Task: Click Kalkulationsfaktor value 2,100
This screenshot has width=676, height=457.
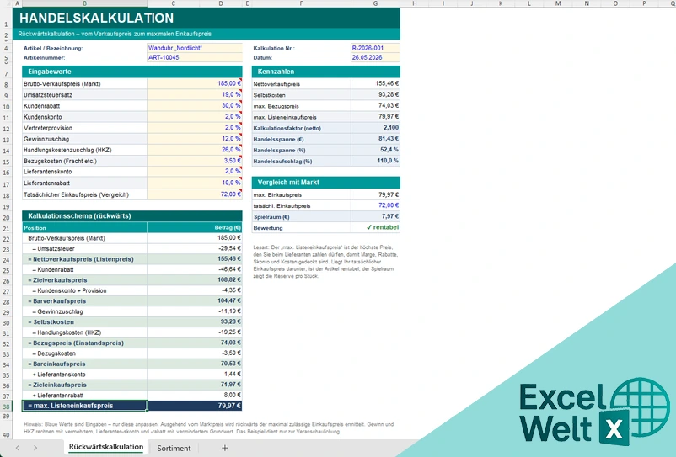Action: [375, 128]
